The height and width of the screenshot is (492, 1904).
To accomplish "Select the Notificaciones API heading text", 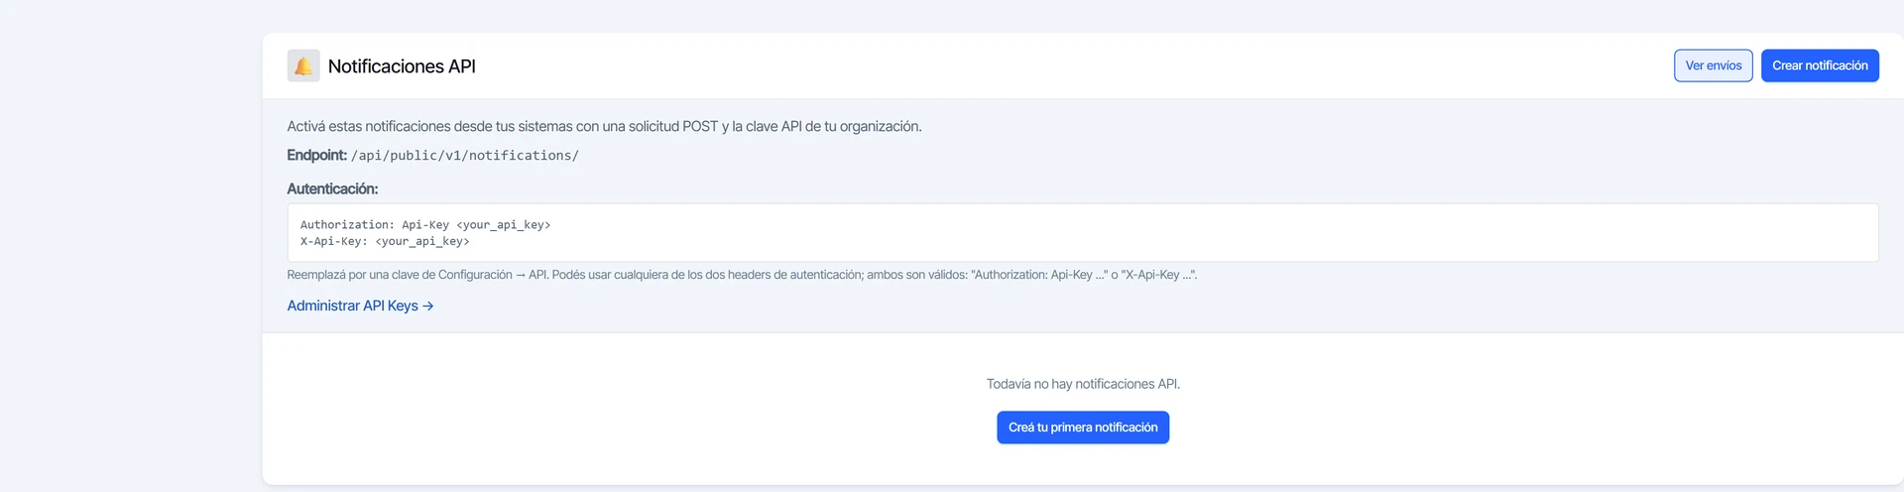I will 402,66.
